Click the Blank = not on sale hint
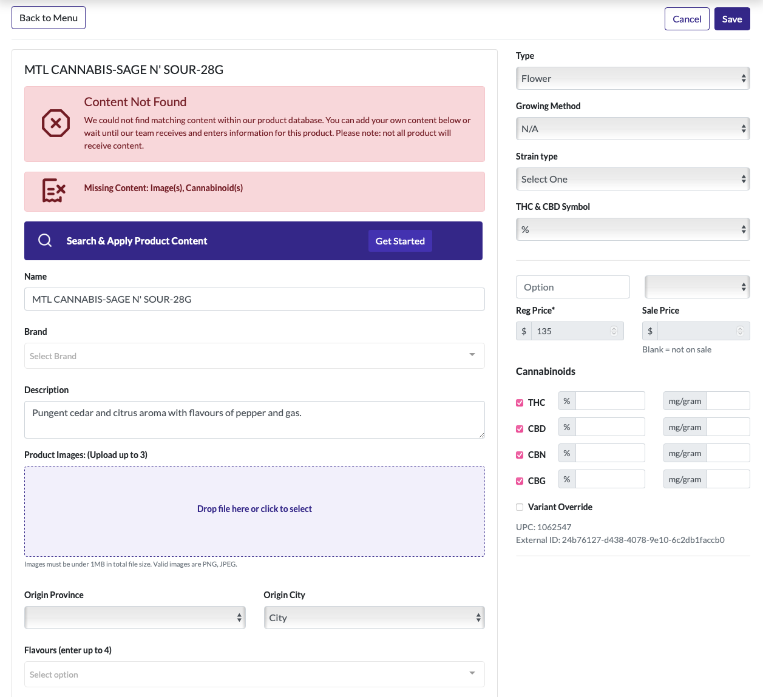The width and height of the screenshot is (763, 697). pyautogui.click(x=677, y=349)
